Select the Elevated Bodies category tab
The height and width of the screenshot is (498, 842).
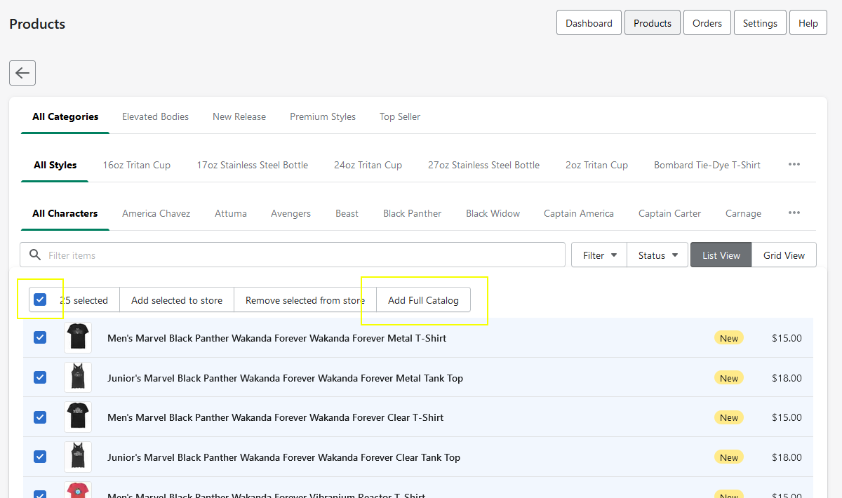tap(155, 116)
